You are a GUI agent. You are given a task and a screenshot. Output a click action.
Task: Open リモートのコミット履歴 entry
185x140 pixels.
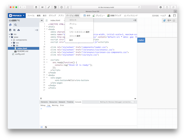(x=79, y=32)
